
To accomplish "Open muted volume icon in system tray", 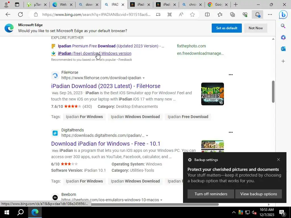I will pos(254,212).
